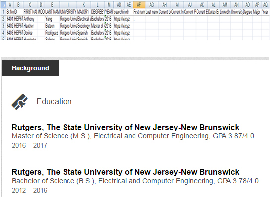
Task: Open the Rutgers link for the Master of Science entry
Action: click(126, 128)
